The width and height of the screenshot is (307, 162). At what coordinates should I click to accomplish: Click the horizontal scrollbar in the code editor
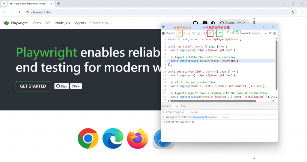213,101
